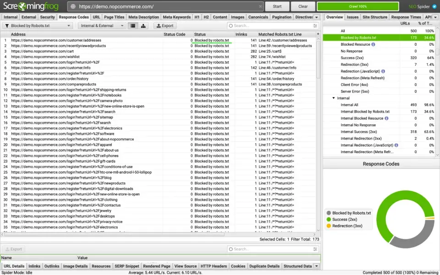Click info icon beside Internal Blocked Resource
The image size is (440, 275).
pos(386,118)
